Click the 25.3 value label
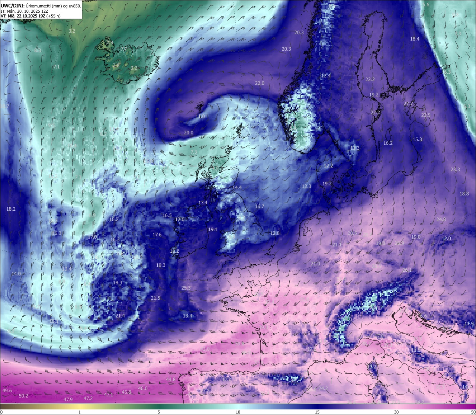 click(186, 288)
